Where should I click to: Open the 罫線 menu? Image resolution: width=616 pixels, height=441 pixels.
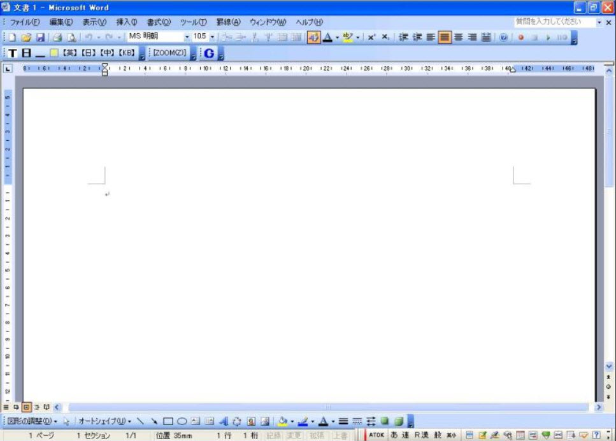click(x=227, y=22)
